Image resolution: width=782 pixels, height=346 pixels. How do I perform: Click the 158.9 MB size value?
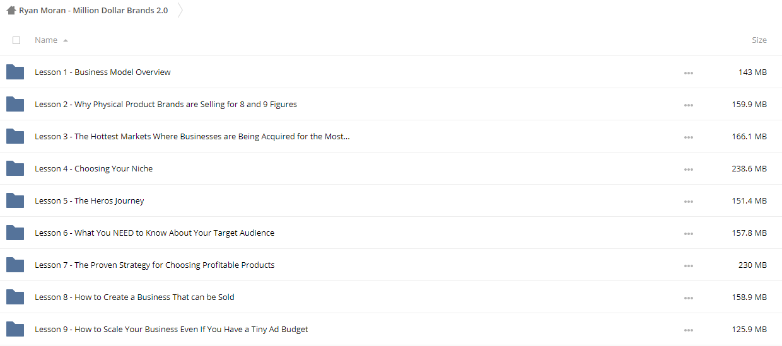point(749,297)
